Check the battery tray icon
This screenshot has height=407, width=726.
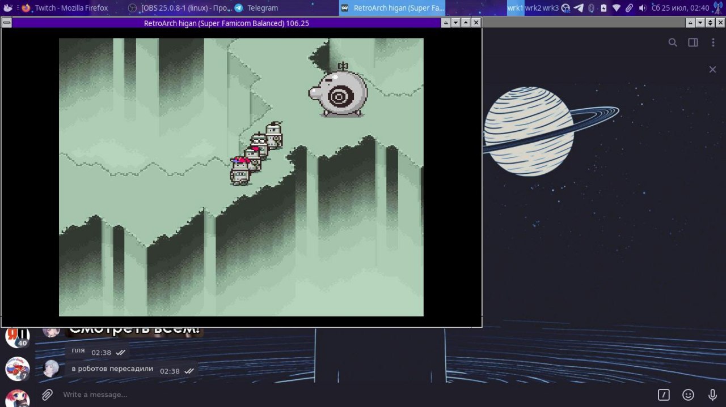(x=603, y=8)
